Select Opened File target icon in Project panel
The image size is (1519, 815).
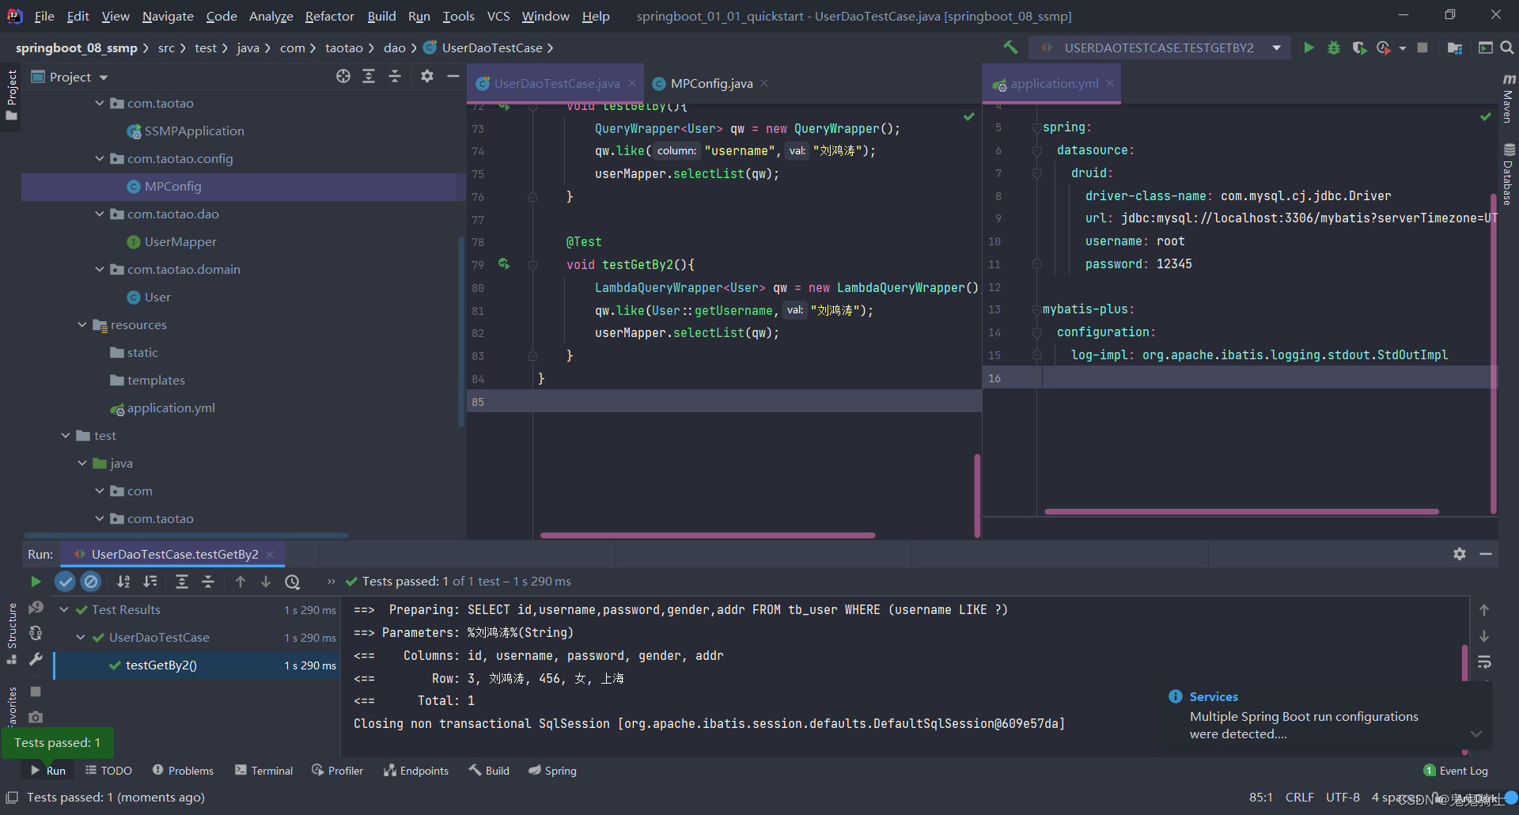pyautogui.click(x=343, y=76)
